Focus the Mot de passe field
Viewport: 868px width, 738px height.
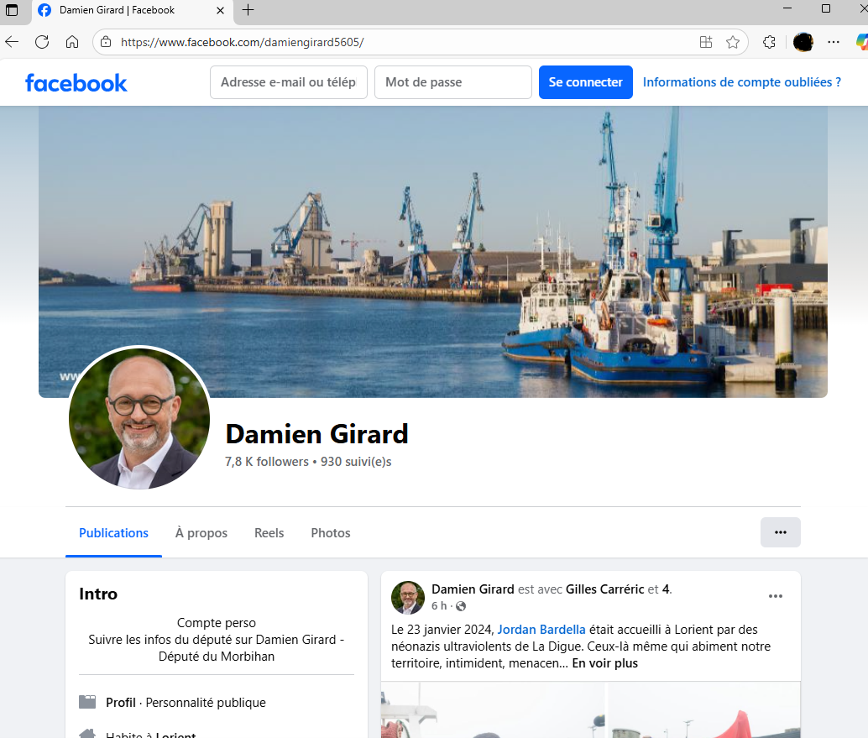[452, 82]
